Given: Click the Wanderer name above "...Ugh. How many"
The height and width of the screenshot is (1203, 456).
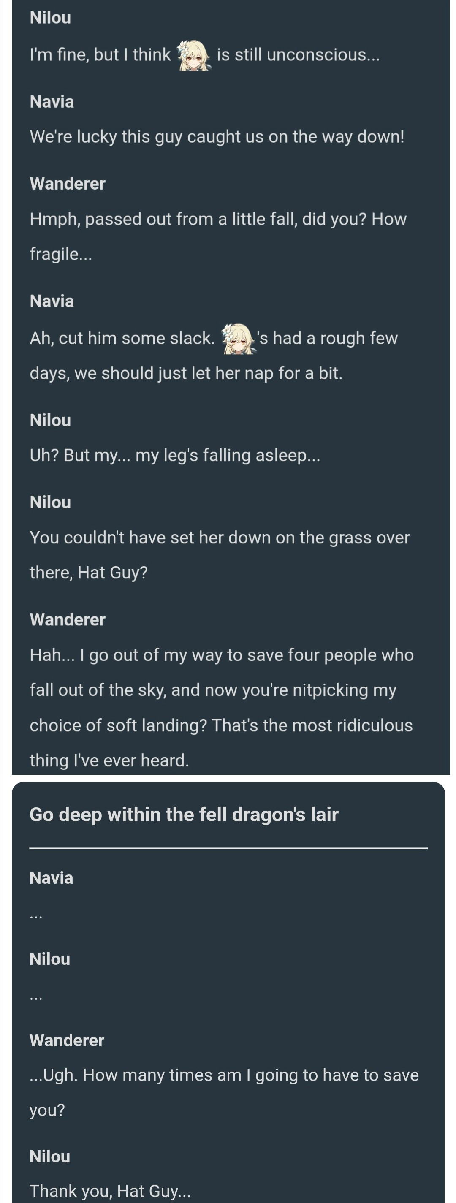Looking at the screenshot, I should [67, 1040].
